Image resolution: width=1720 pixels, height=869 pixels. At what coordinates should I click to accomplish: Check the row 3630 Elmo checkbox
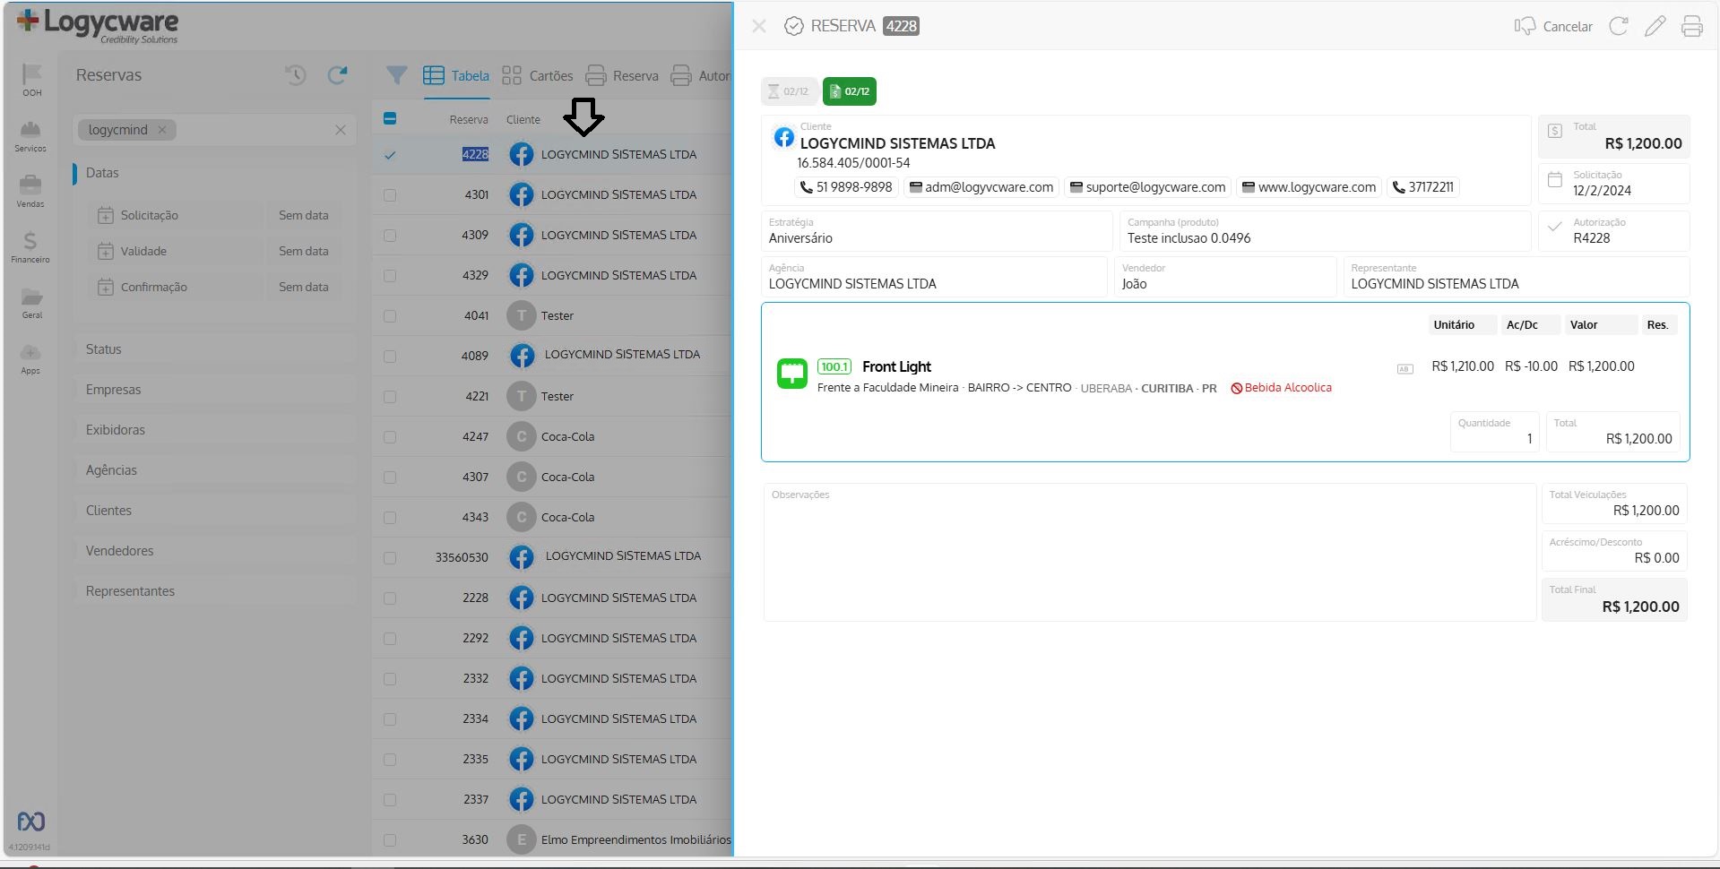point(390,840)
